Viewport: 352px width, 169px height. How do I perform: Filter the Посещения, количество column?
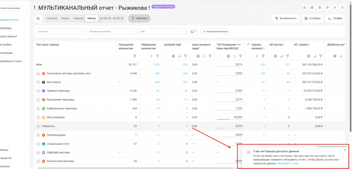[x=135, y=56]
